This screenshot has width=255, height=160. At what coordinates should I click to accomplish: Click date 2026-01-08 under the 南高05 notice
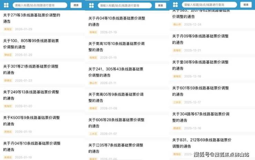[x=109, y=108]
